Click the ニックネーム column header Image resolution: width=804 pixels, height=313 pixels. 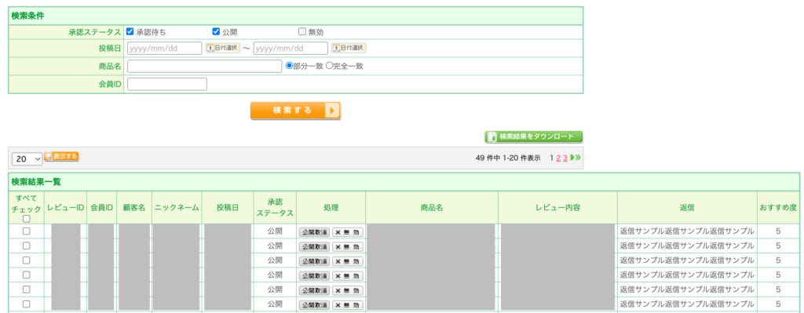pos(177,207)
